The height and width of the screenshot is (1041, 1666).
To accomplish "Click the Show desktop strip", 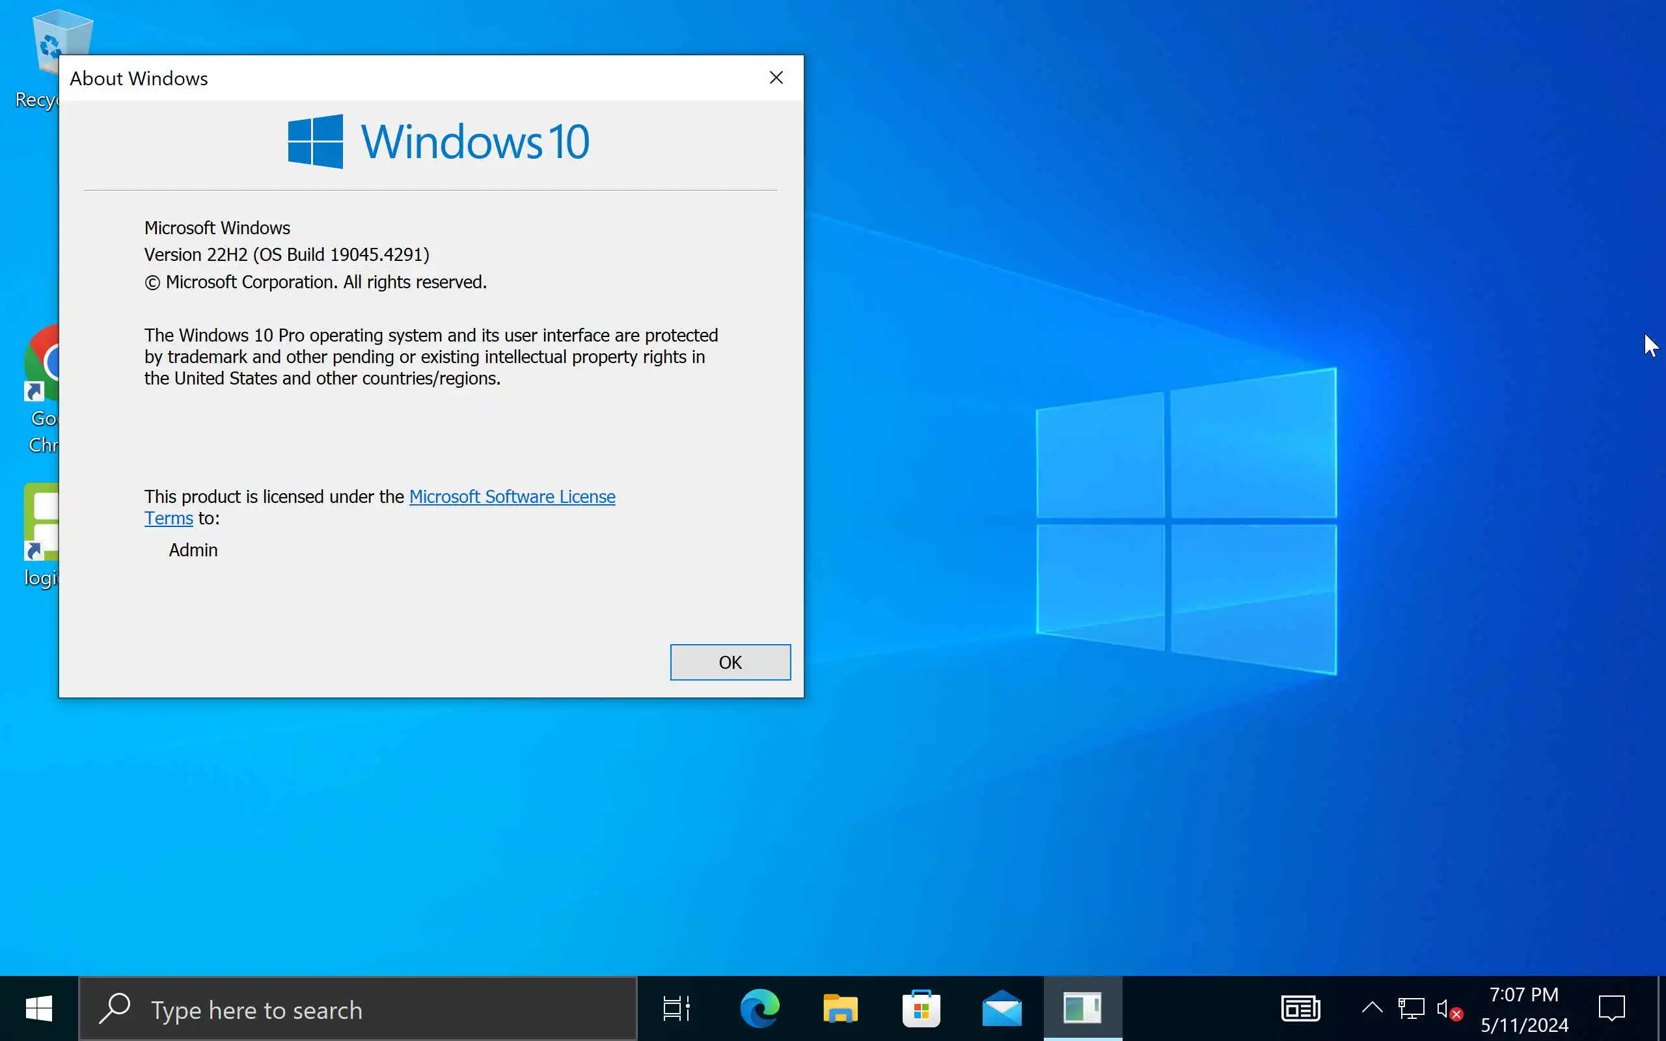I will 1661,1008.
